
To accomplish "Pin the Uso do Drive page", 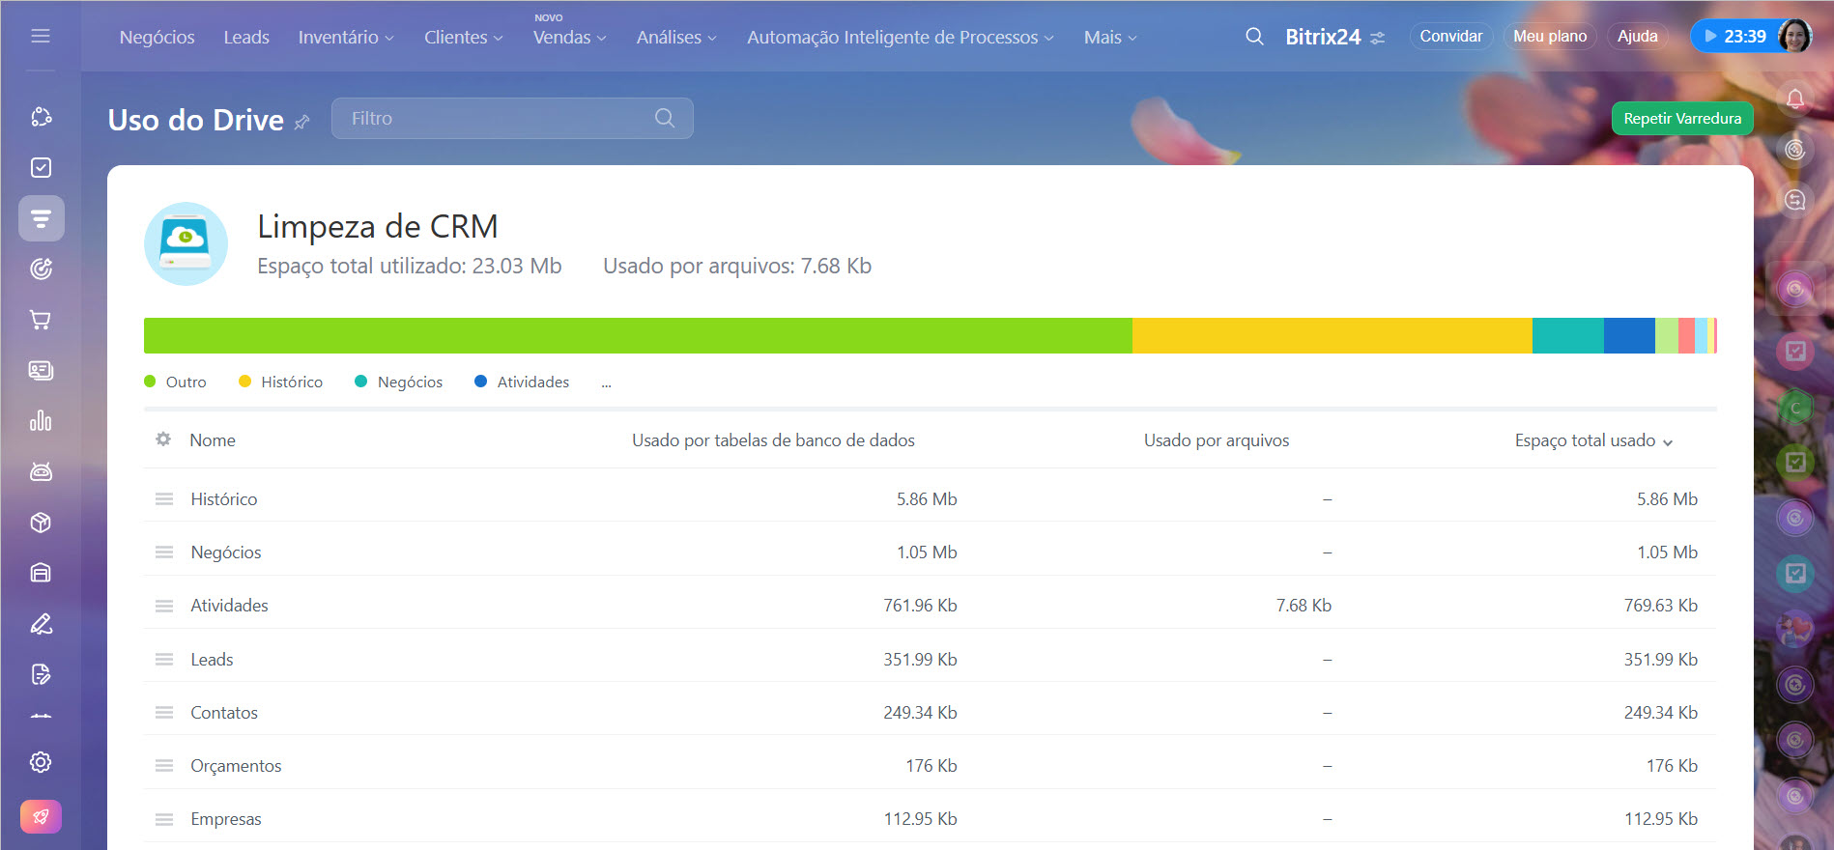I will pyautogui.click(x=302, y=122).
